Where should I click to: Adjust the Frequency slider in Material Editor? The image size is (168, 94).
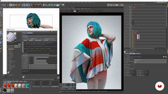click(45, 59)
